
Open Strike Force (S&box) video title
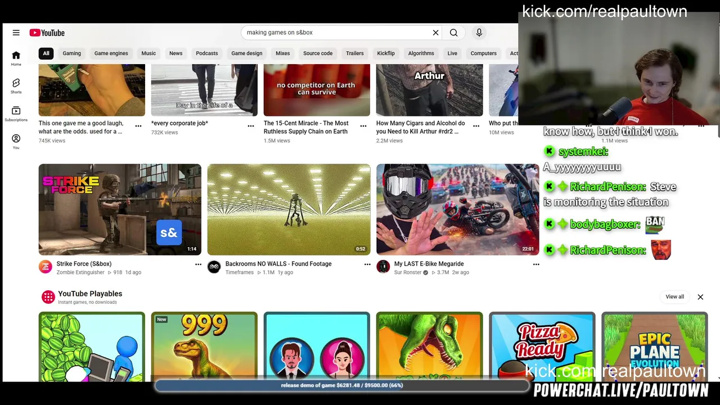point(84,264)
